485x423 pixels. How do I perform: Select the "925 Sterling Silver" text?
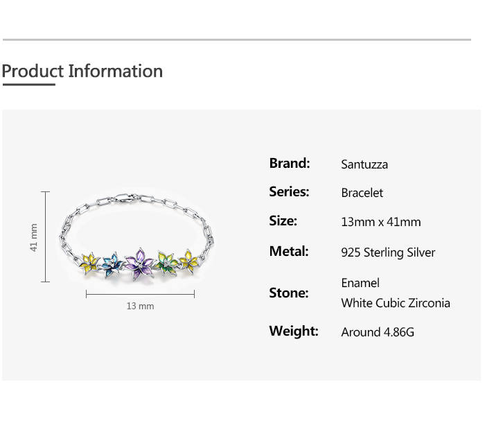click(388, 252)
